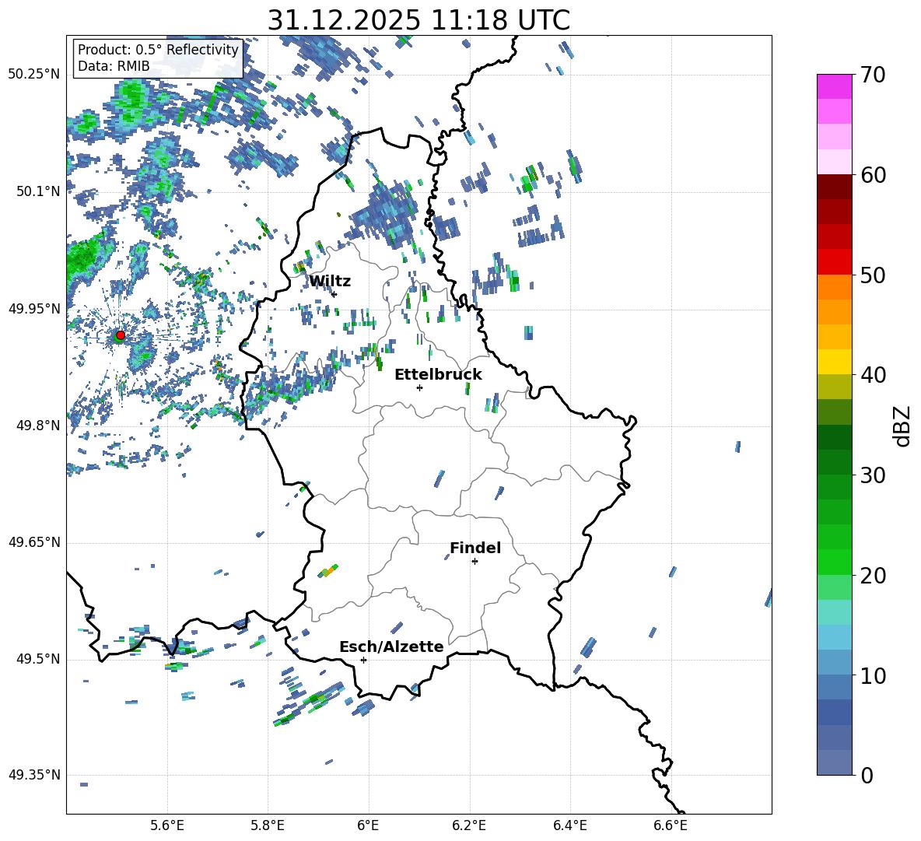Click the 5.8°E longitude label
The width and height of the screenshot is (921, 841).
pos(268,825)
